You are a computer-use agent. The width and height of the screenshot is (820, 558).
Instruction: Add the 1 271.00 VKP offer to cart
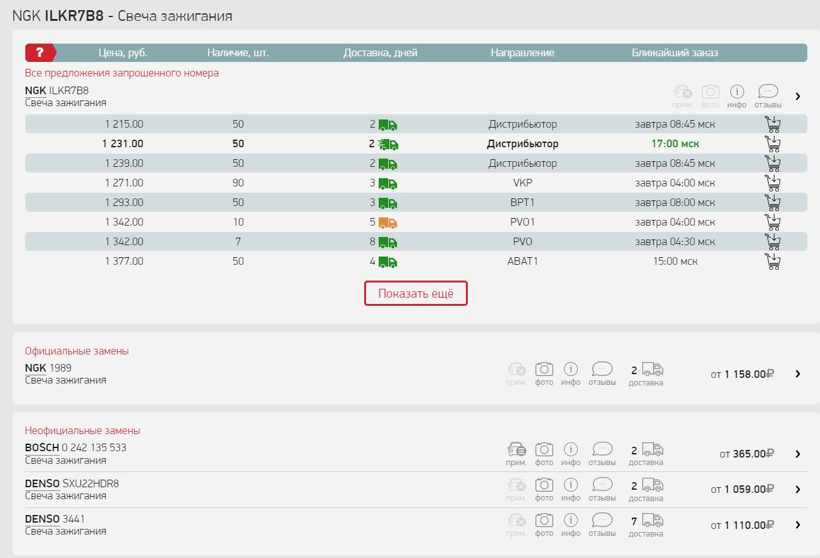773,183
